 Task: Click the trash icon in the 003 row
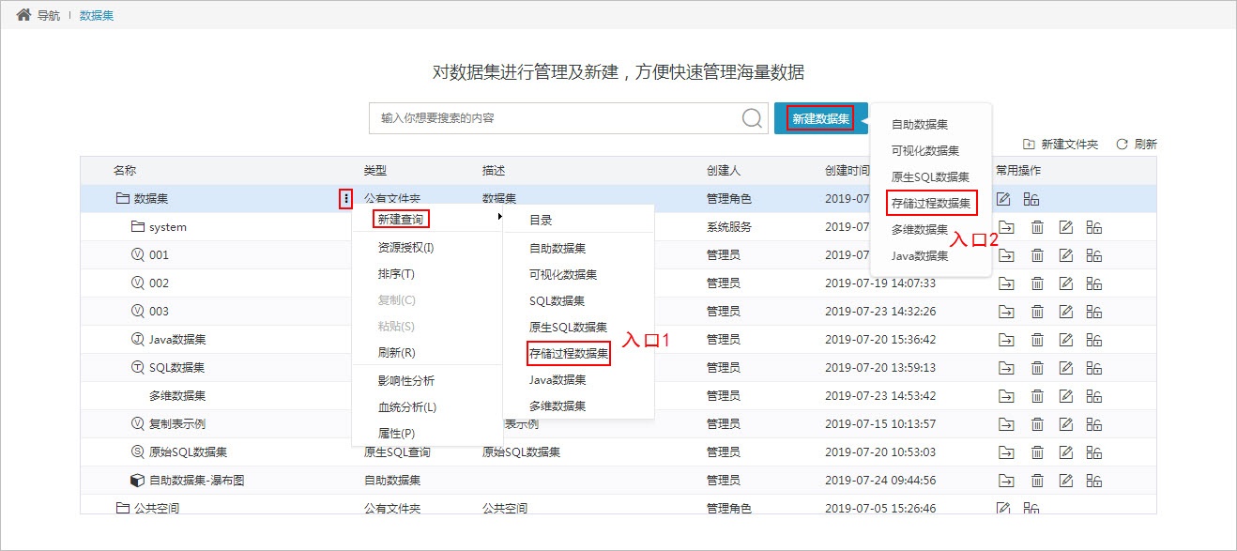coord(1037,312)
